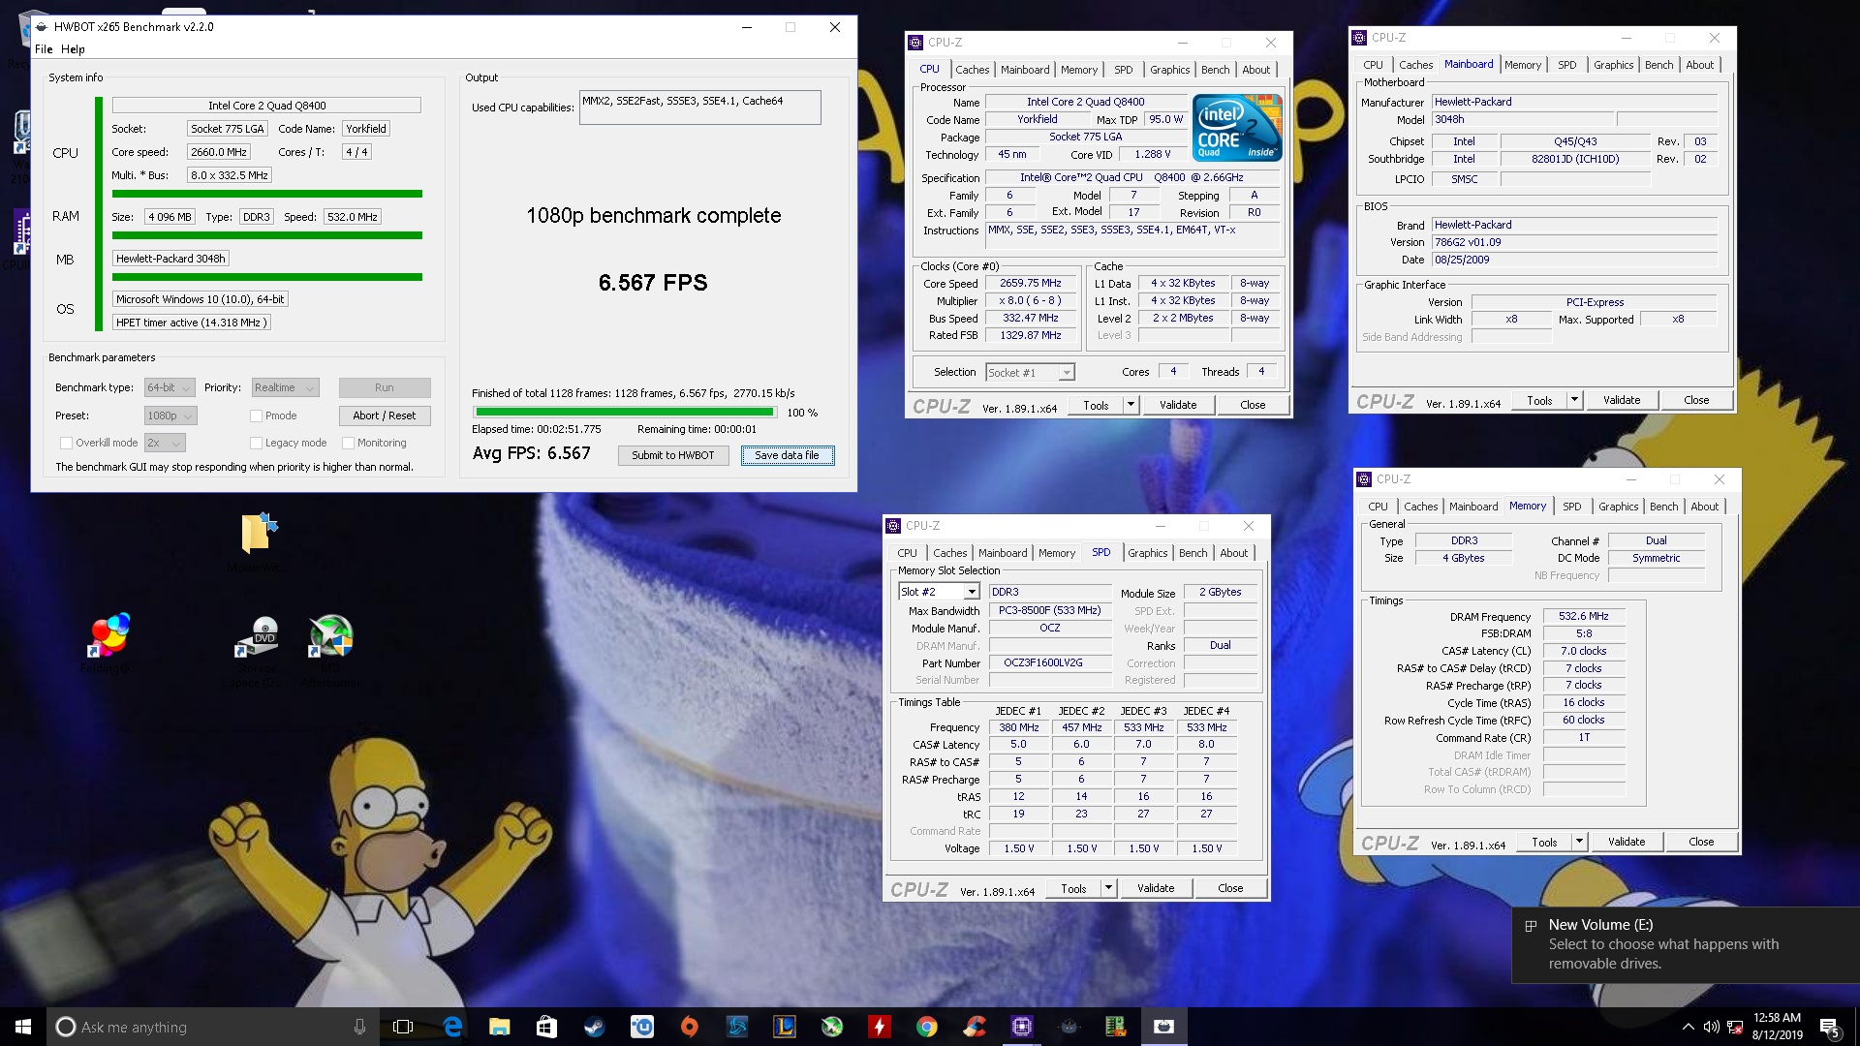The height and width of the screenshot is (1046, 1860).
Task: Click the Used CPU capabilities text box
Action: (699, 108)
